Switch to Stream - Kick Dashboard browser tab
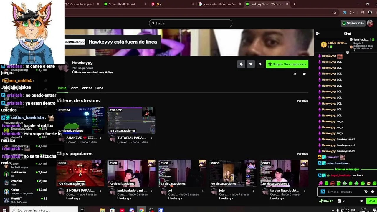Image resolution: width=377 pixels, height=212 pixels. [x=125, y=4]
